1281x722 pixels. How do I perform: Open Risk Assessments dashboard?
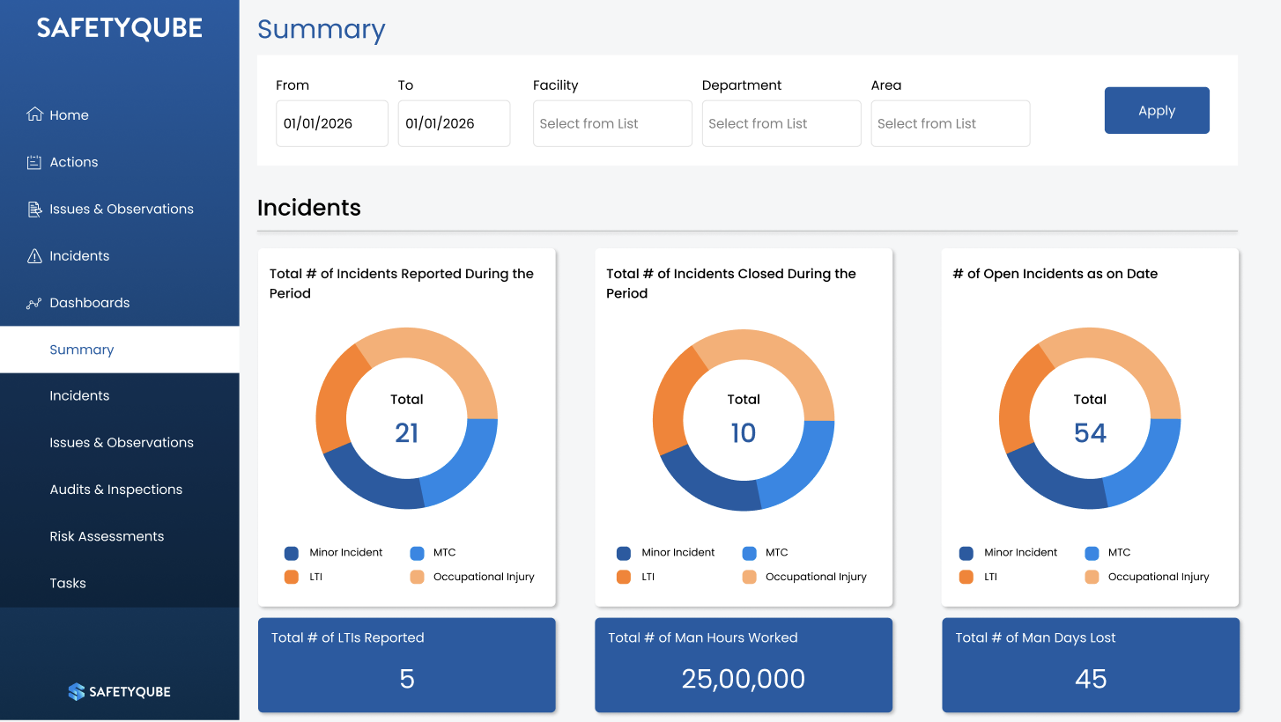point(107,536)
